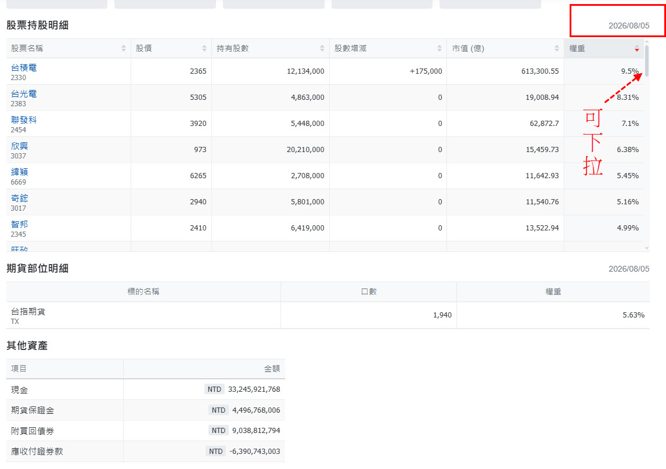This screenshot has width=666, height=469.
Task: Click 欣興 holdings 20,210,000
Action: point(305,149)
